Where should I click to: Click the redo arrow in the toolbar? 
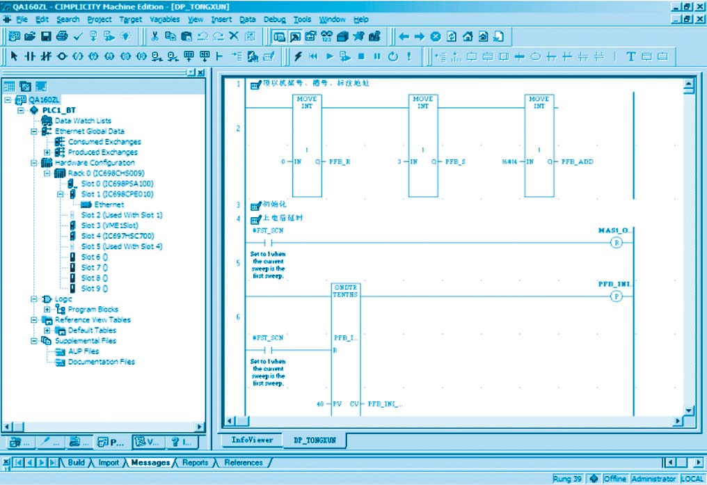(x=219, y=36)
